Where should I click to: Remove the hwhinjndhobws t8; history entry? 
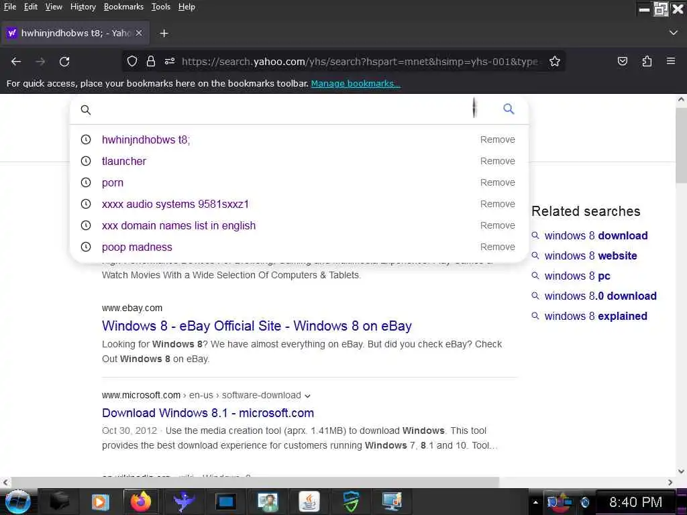click(497, 139)
